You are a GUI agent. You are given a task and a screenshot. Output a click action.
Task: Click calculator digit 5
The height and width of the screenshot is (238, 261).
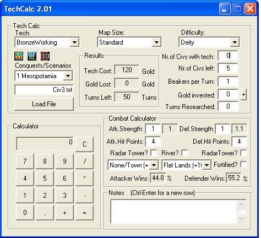coord(45,178)
